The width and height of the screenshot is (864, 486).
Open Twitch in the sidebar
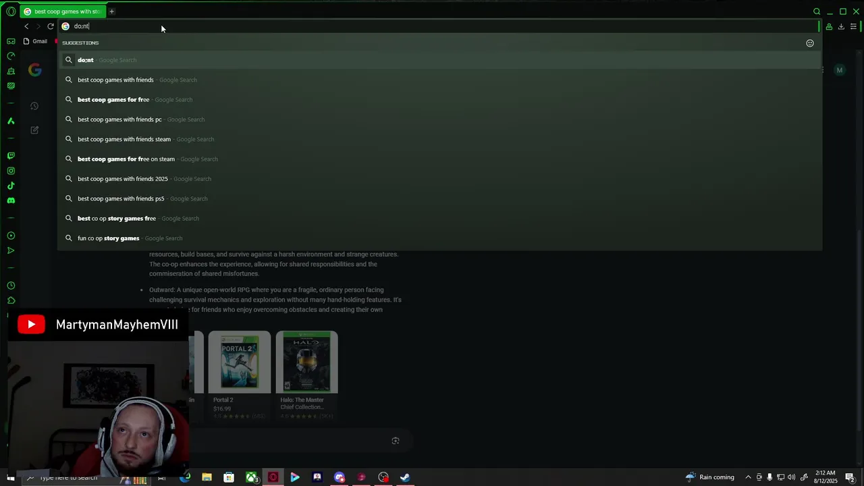11,156
